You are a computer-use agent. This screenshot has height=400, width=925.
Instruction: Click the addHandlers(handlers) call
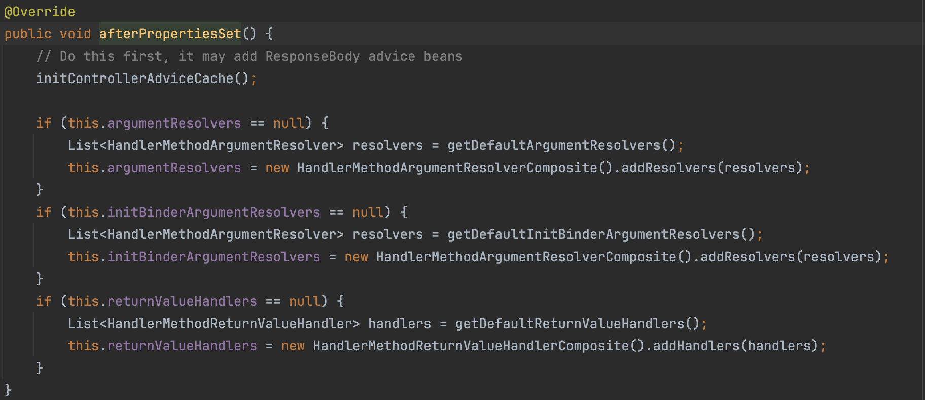(x=735, y=346)
